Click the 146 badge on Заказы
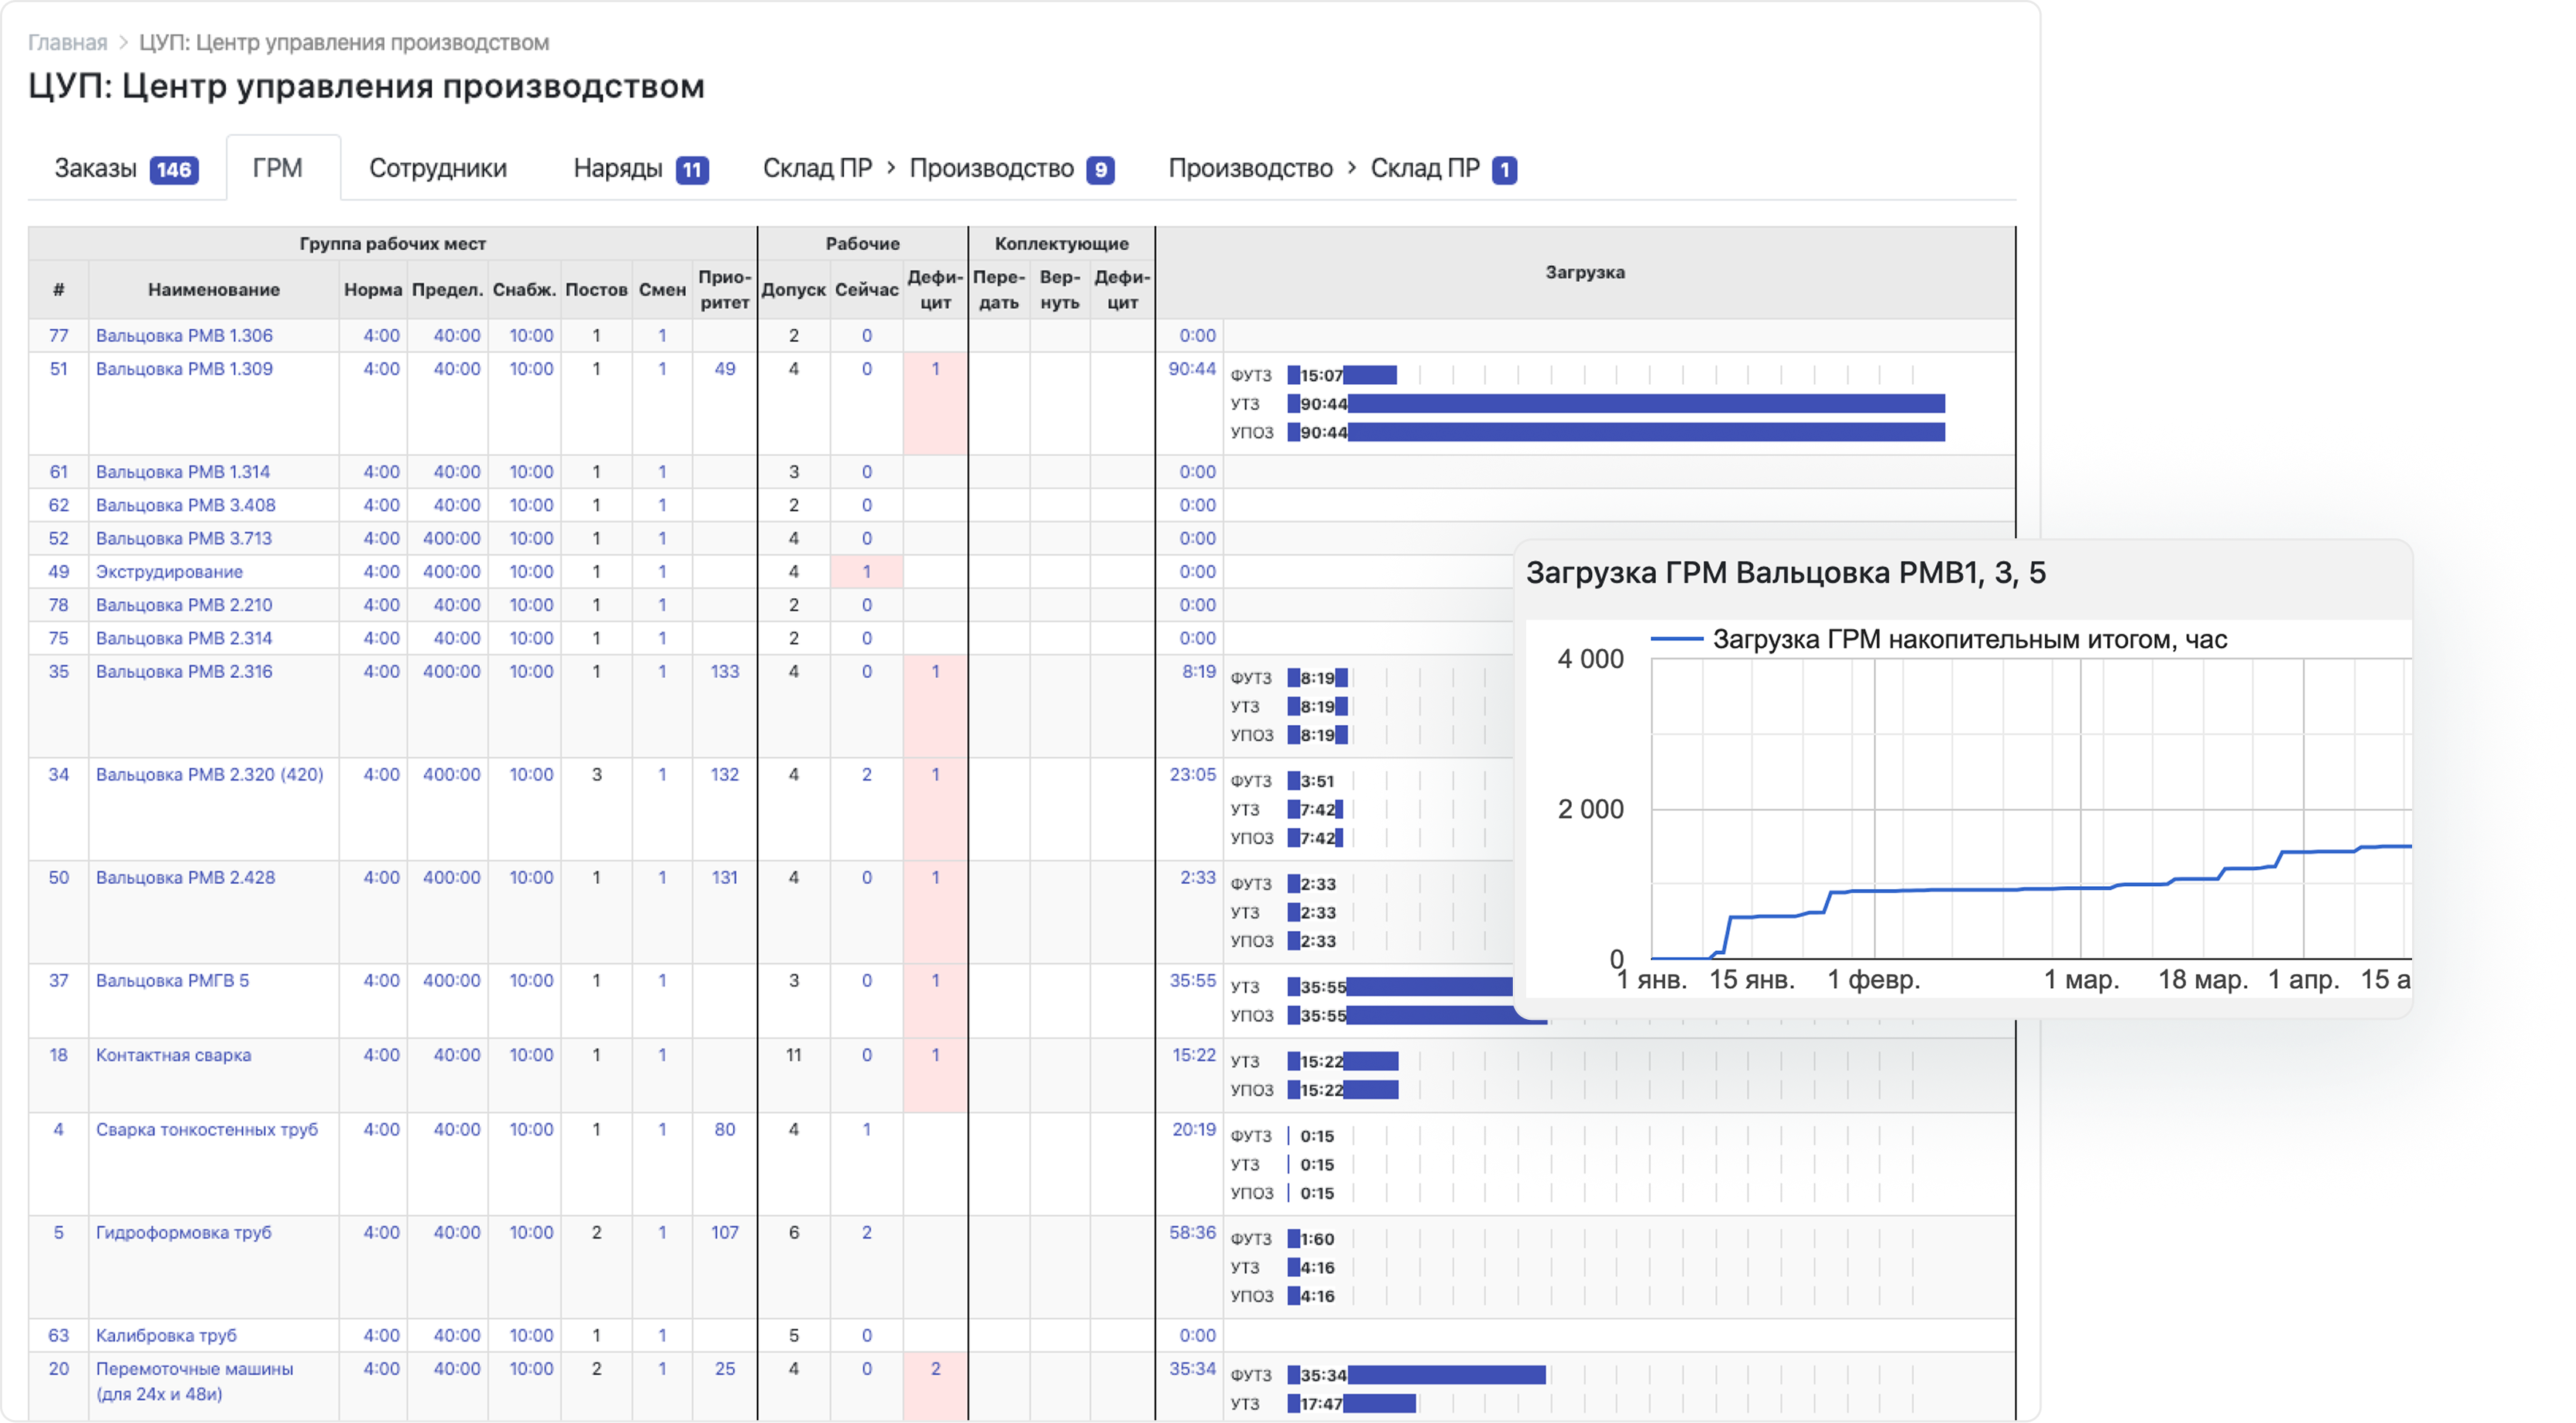The width and height of the screenshot is (2576, 1423). (x=174, y=170)
